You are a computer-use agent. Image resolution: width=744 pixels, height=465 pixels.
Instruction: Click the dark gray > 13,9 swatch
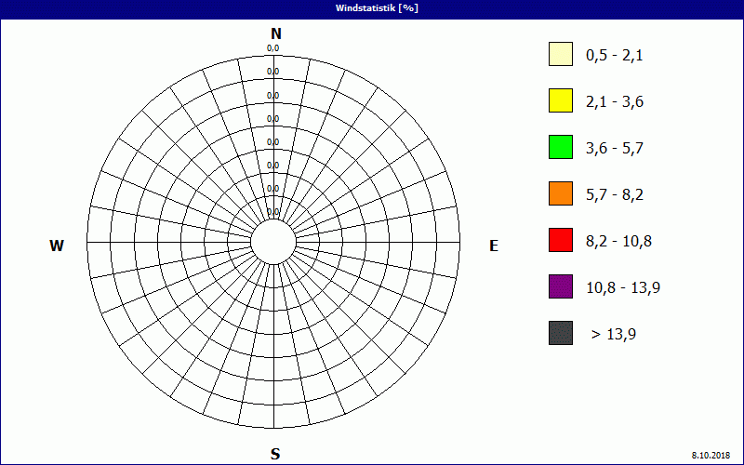coord(560,334)
